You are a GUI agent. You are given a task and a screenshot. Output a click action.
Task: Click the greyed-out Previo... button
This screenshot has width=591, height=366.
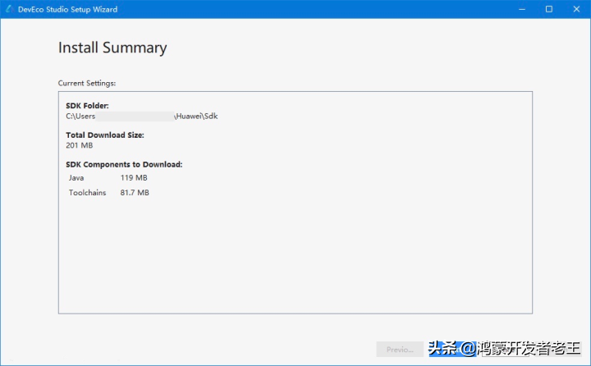point(400,350)
